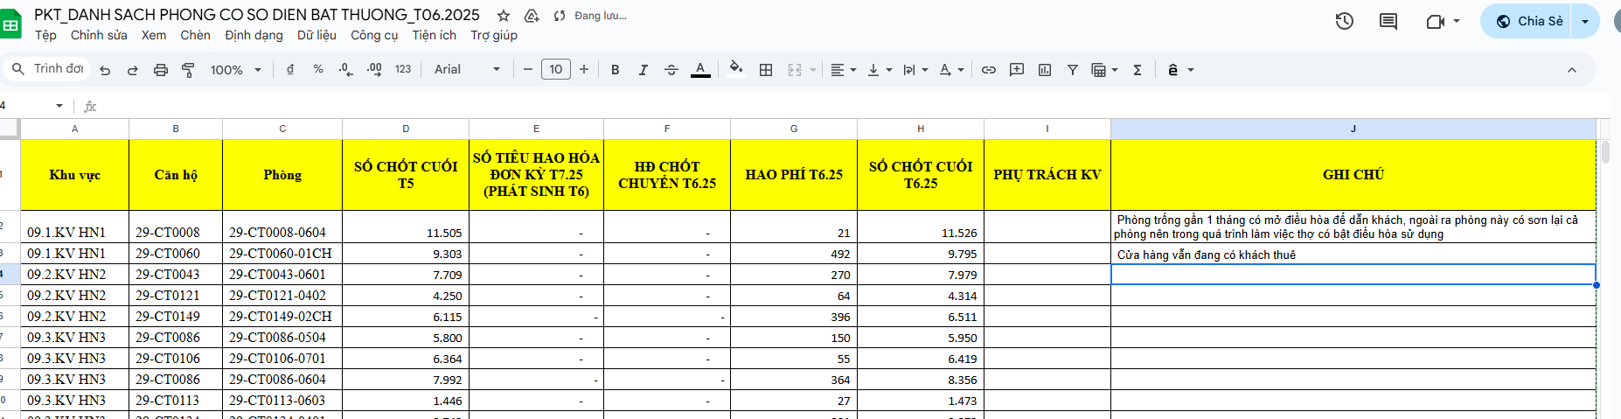Click the print icon in toolbar
This screenshot has width=1621, height=419.
[160, 70]
